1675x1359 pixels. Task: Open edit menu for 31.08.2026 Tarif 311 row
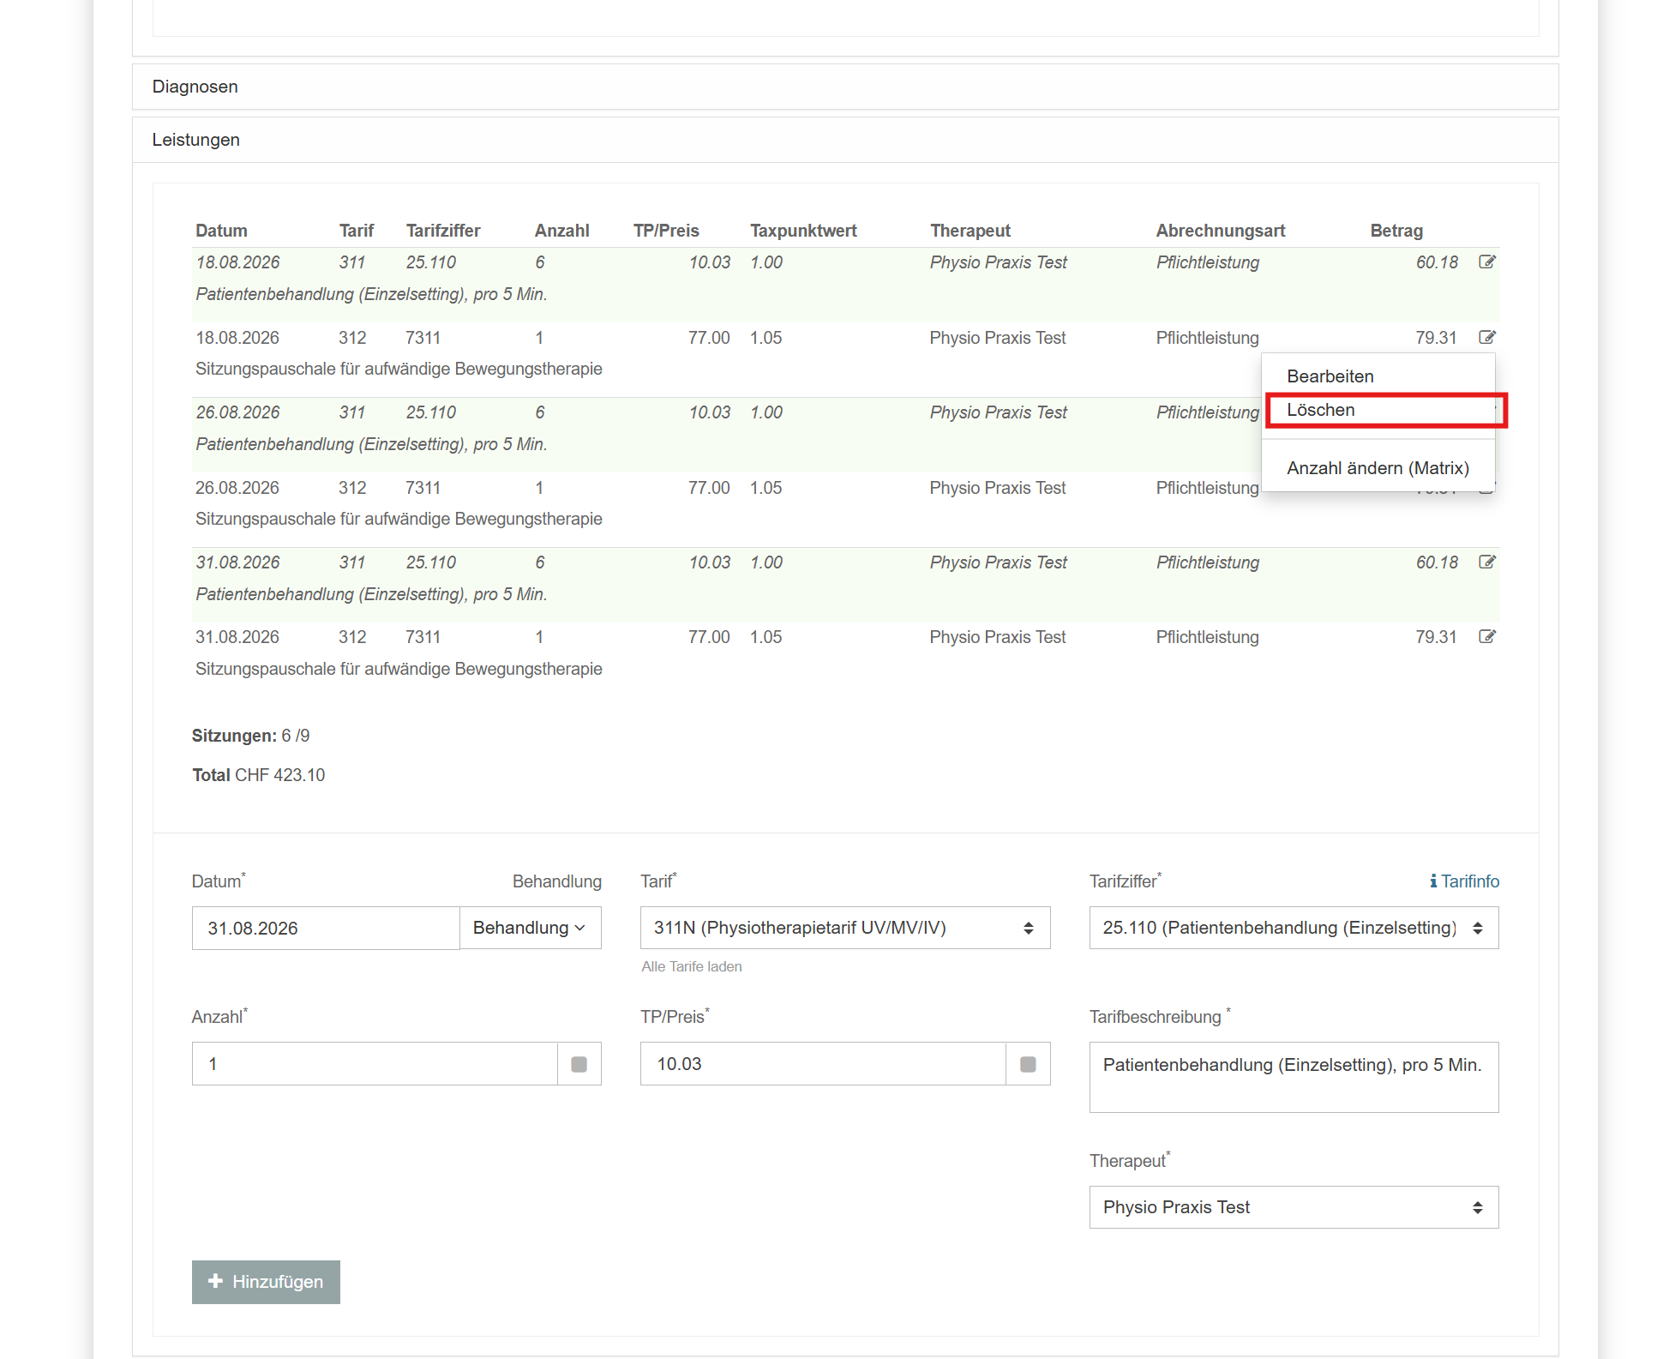pyautogui.click(x=1487, y=562)
